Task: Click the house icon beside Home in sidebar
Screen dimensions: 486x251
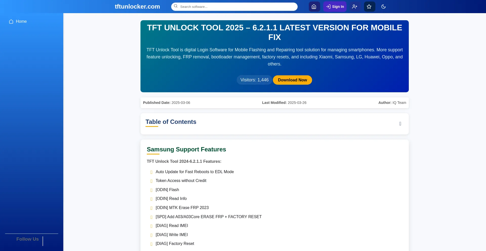Action: [x=11, y=21]
